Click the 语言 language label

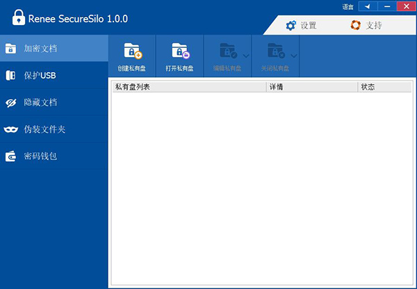[x=348, y=7]
